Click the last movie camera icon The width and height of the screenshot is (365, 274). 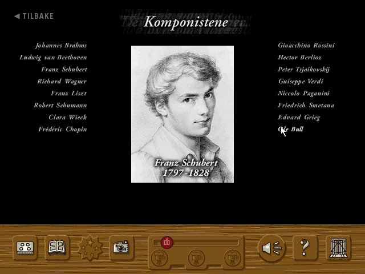[x=233, y=258]
